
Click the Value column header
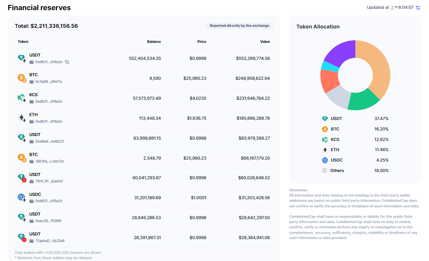[265, 42]
